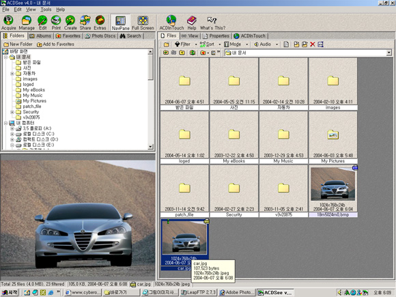Toggle the NavPane button
Image resolution: width=396 pixels, height=297 pixels.
[120, 23]
